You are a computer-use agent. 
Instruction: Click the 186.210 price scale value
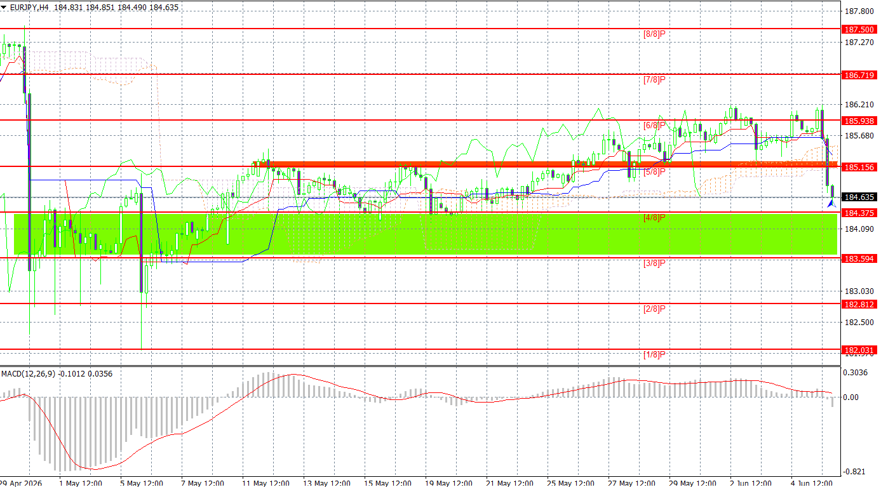click(x=859, y=105)
